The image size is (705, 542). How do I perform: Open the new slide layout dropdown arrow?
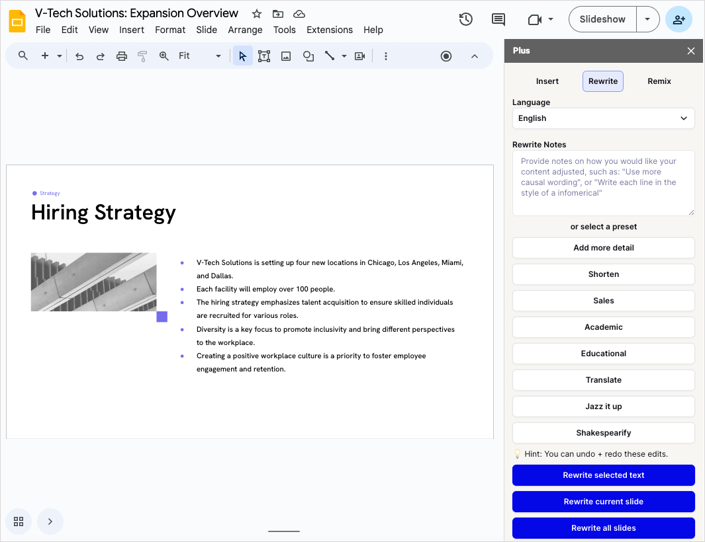tap(60, 56)
